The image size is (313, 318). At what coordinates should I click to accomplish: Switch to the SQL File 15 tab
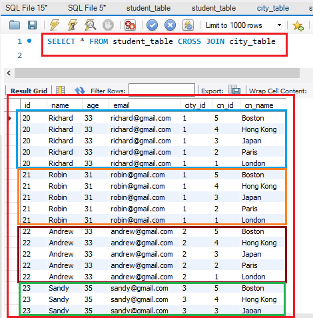pyautogui.click(x=26, y=8)
